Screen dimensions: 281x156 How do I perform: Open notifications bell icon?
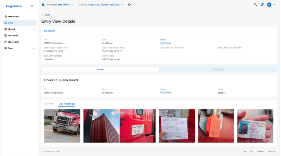pyautogui.click(x=262, y=5)
